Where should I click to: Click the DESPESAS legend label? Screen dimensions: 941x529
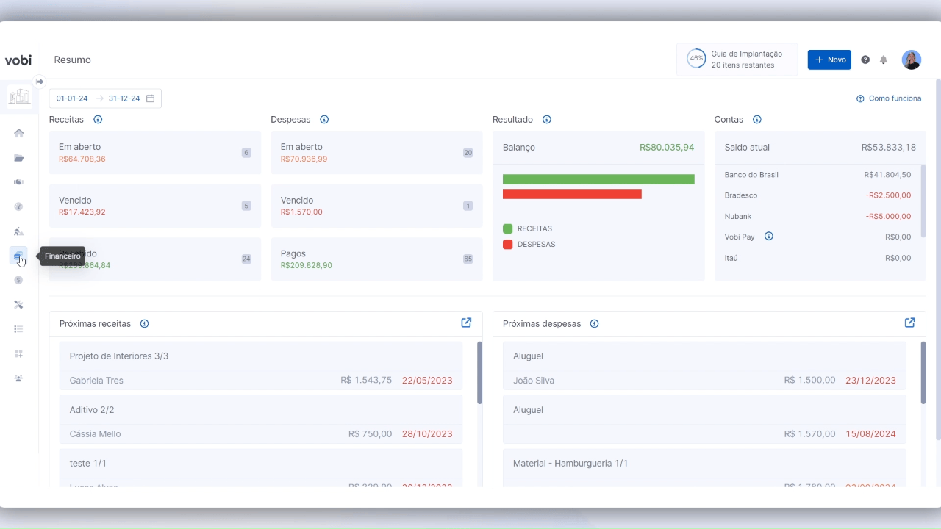tap(537, 244)
